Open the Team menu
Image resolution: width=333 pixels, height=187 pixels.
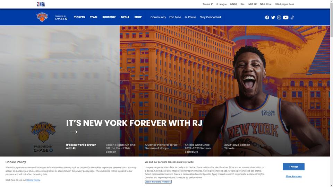93,17
